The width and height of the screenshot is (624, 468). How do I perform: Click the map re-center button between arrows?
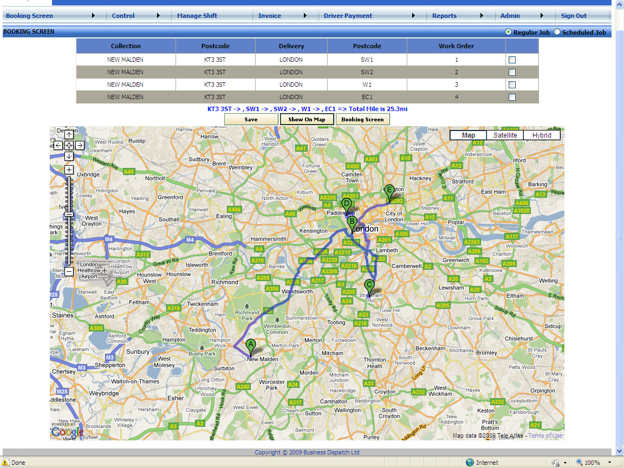pyautogui.click(x=69, y=145)
